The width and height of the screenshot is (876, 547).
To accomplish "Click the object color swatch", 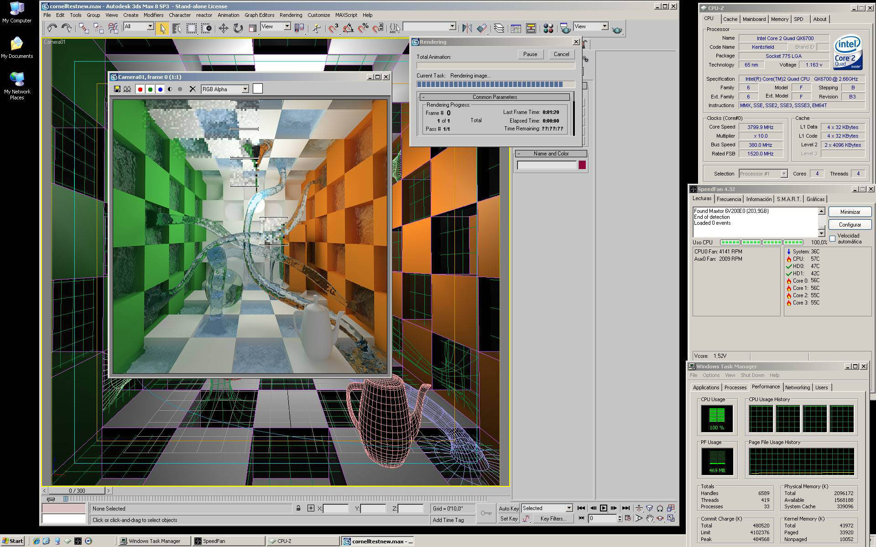I will (582, 165).
